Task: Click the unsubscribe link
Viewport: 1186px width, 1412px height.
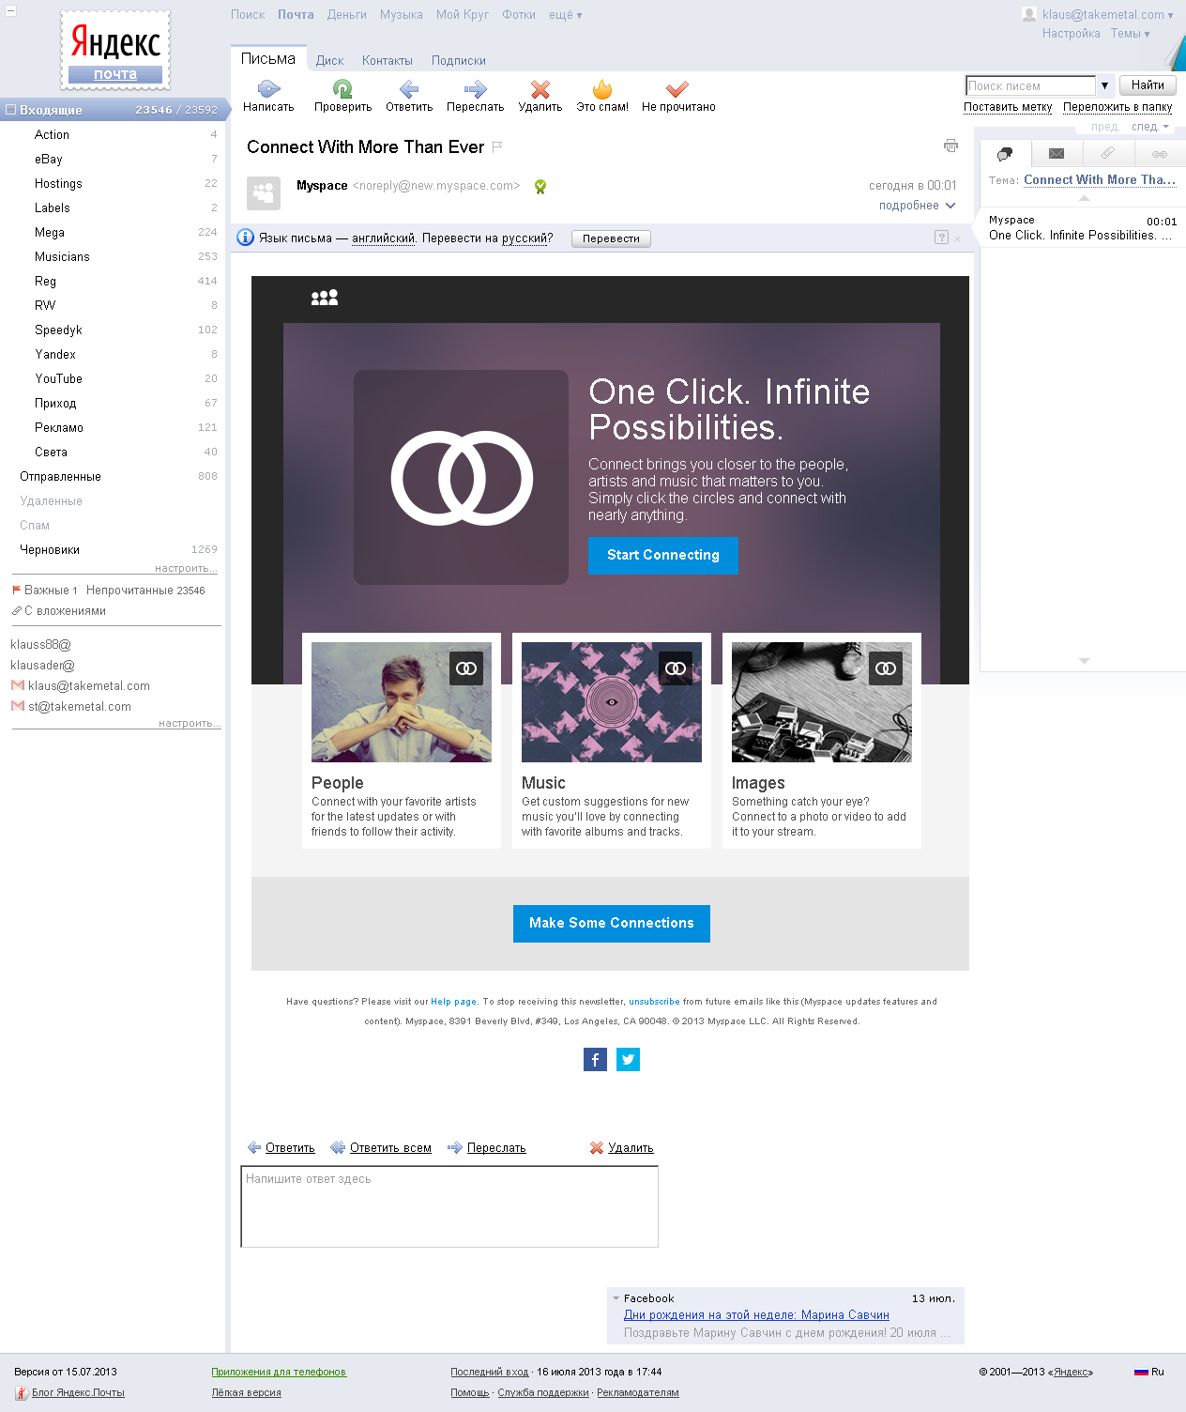Action: [x=654, y=1002]
